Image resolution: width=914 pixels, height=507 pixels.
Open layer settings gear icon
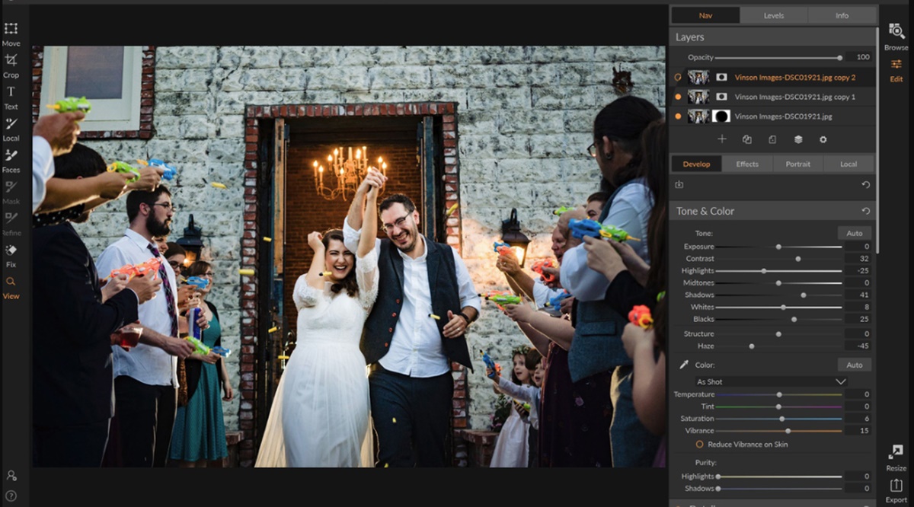point(823,139)
